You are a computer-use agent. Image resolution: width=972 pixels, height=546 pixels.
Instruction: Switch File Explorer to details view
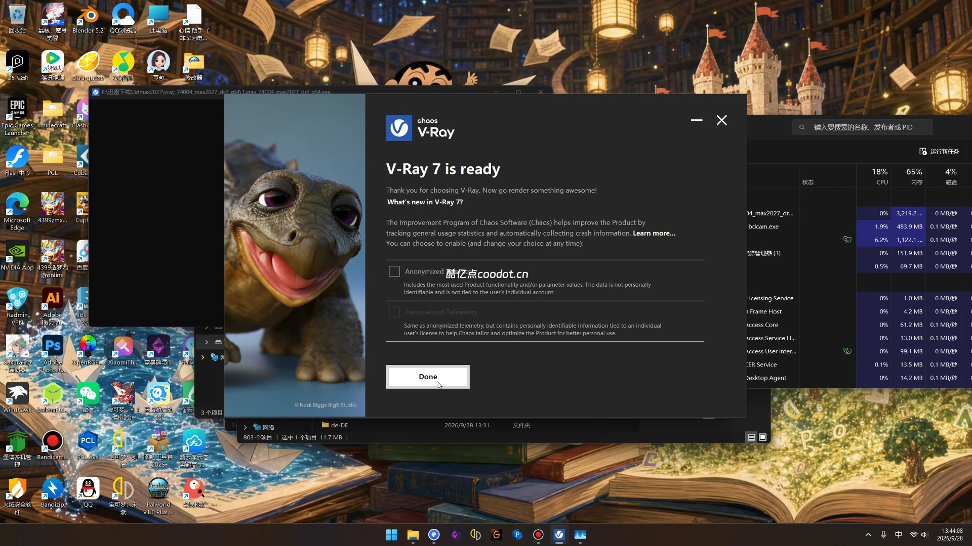point(751,437)
